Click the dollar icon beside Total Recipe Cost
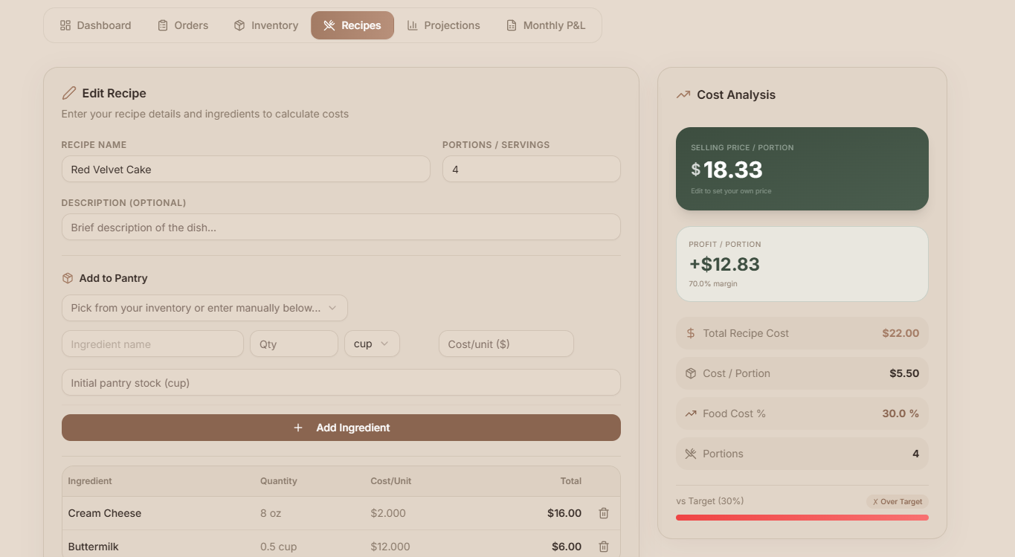1015x557 pixels. [690, 333]
